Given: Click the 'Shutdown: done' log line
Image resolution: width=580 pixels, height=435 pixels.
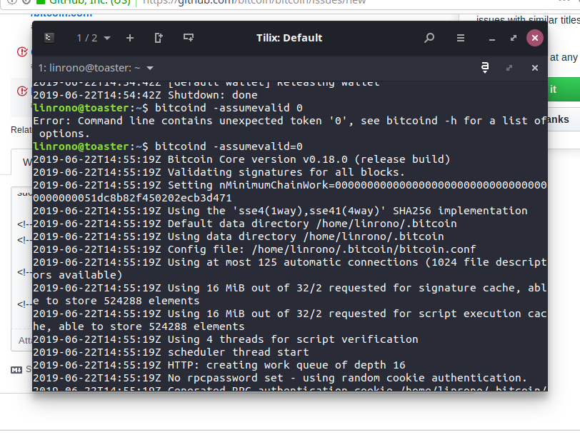Looking at the screenshot, I should click(x=146, y=95).
